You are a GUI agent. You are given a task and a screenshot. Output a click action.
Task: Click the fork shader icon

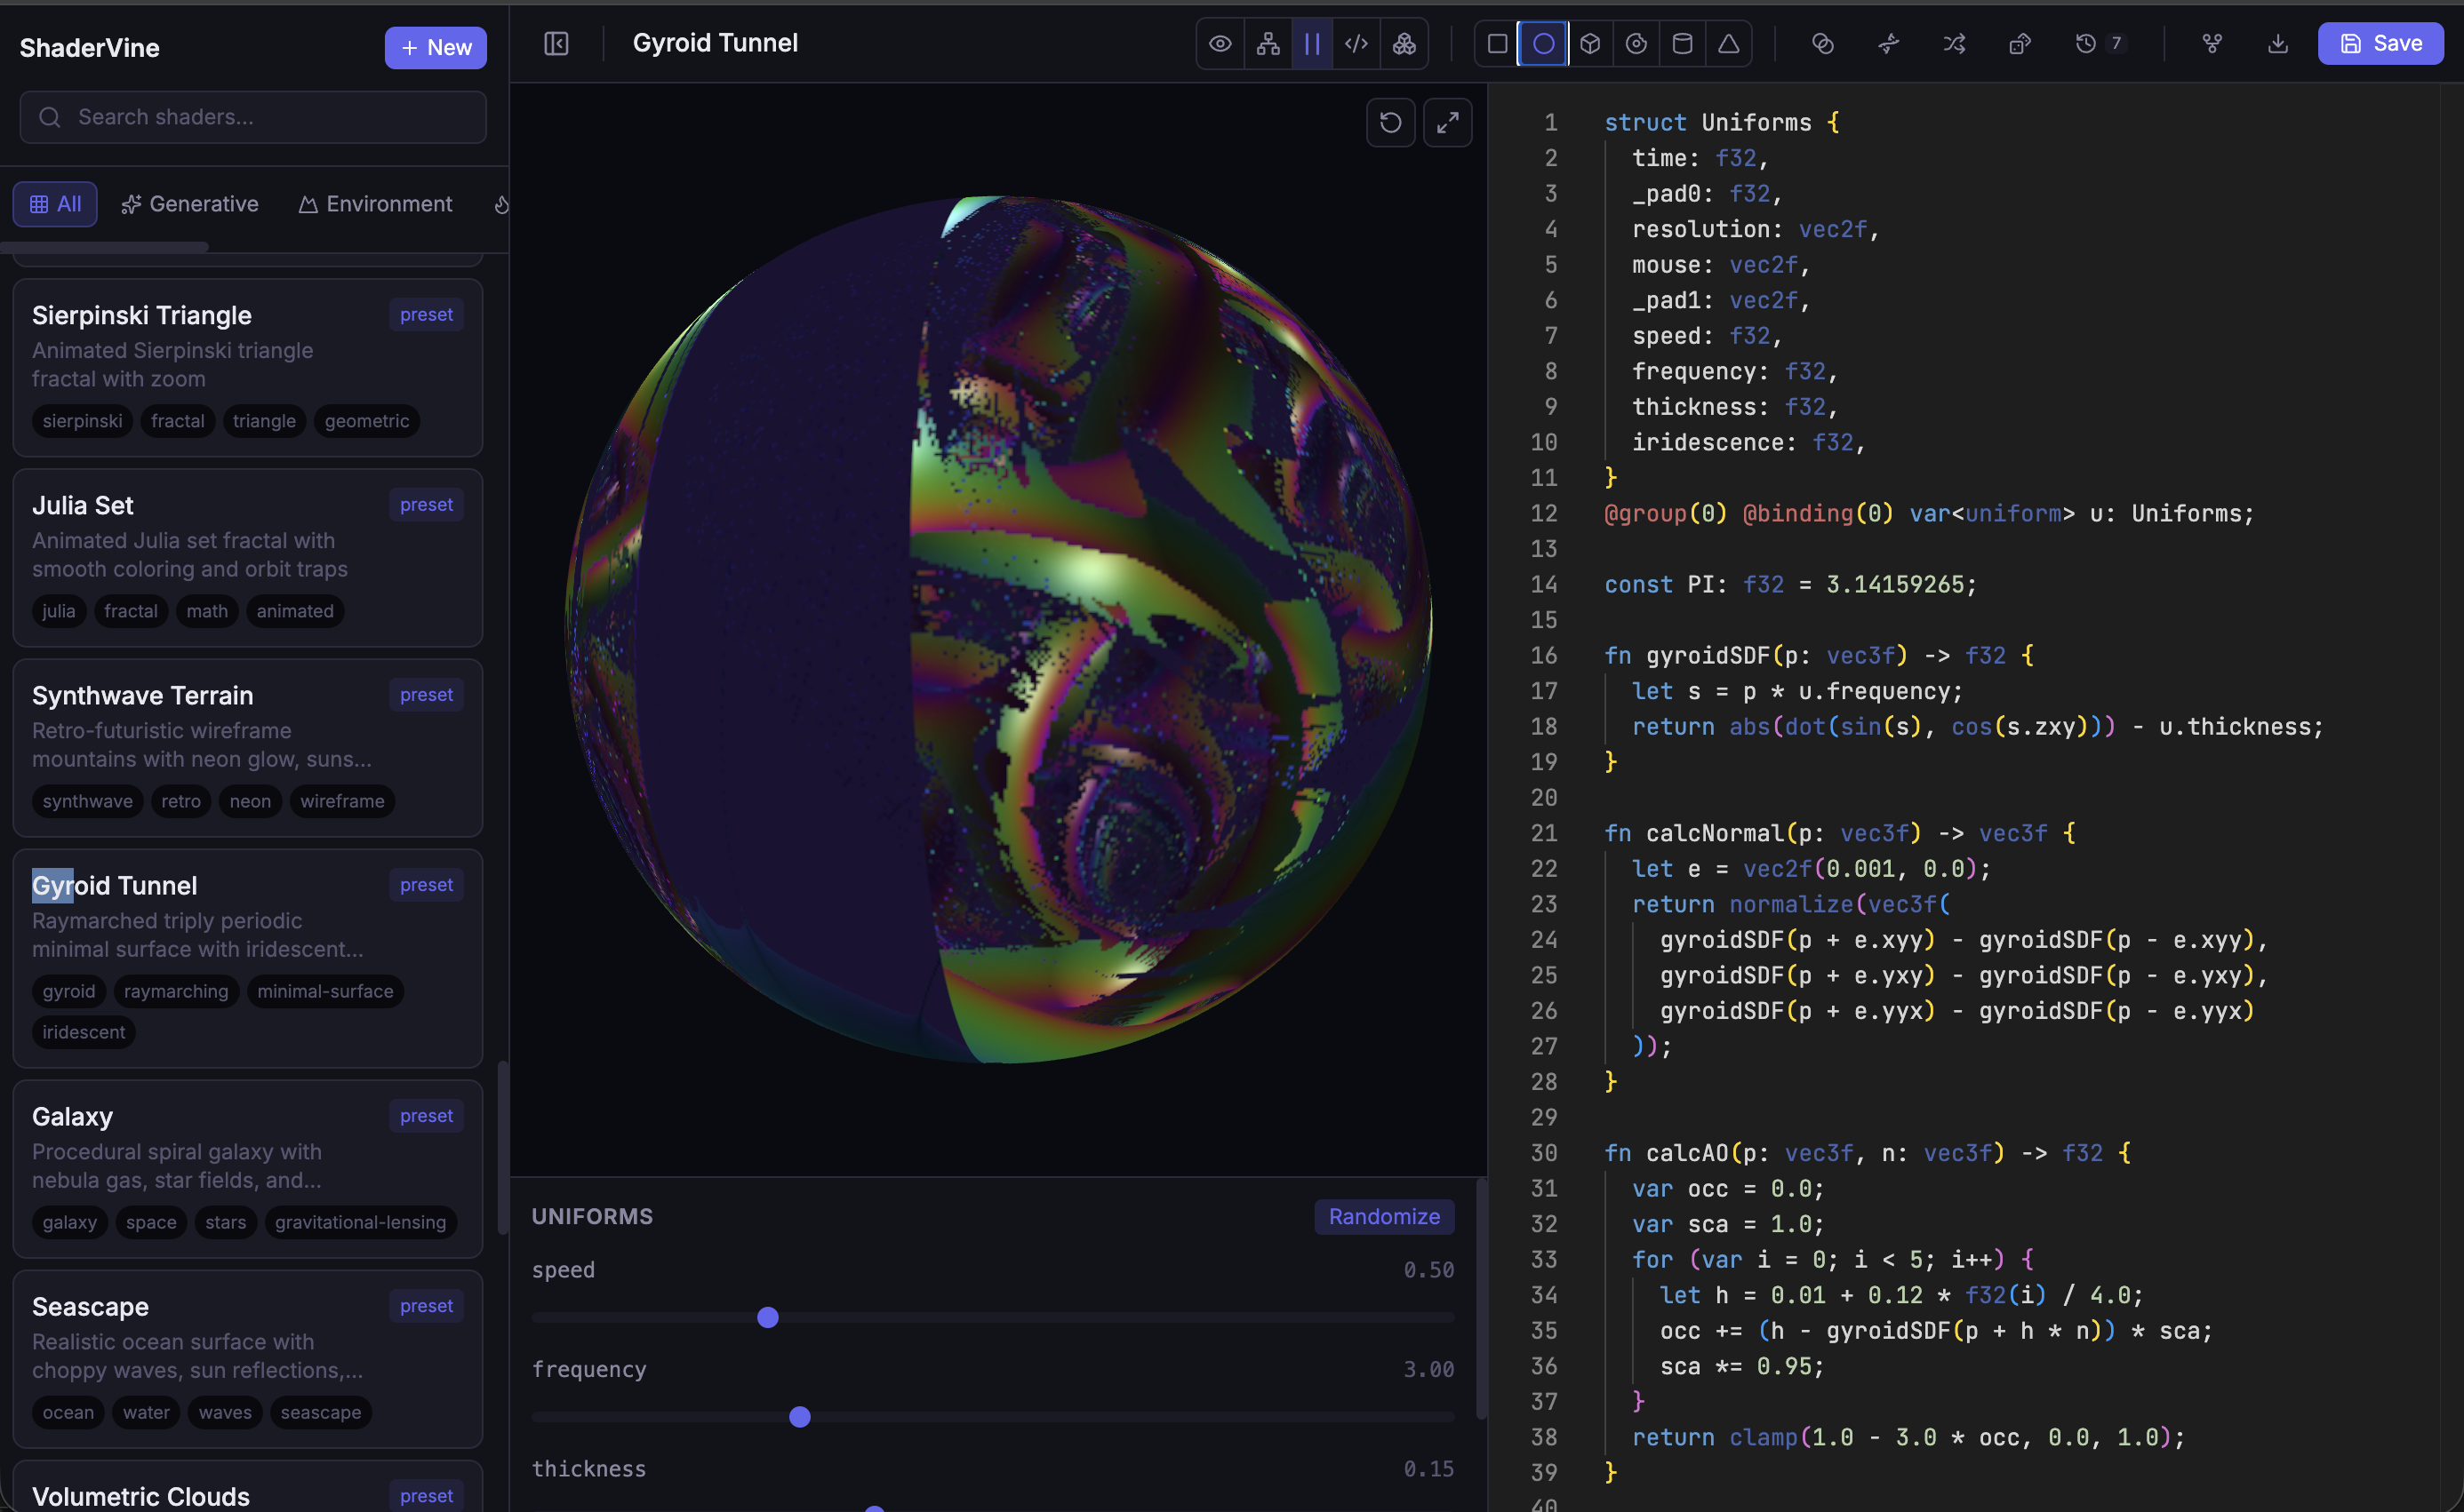pos(2212,44)
